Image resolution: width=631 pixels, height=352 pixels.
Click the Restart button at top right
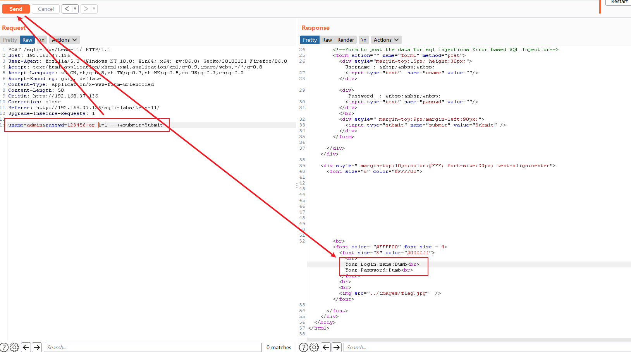pyautogui.click(x=619, y=2)
